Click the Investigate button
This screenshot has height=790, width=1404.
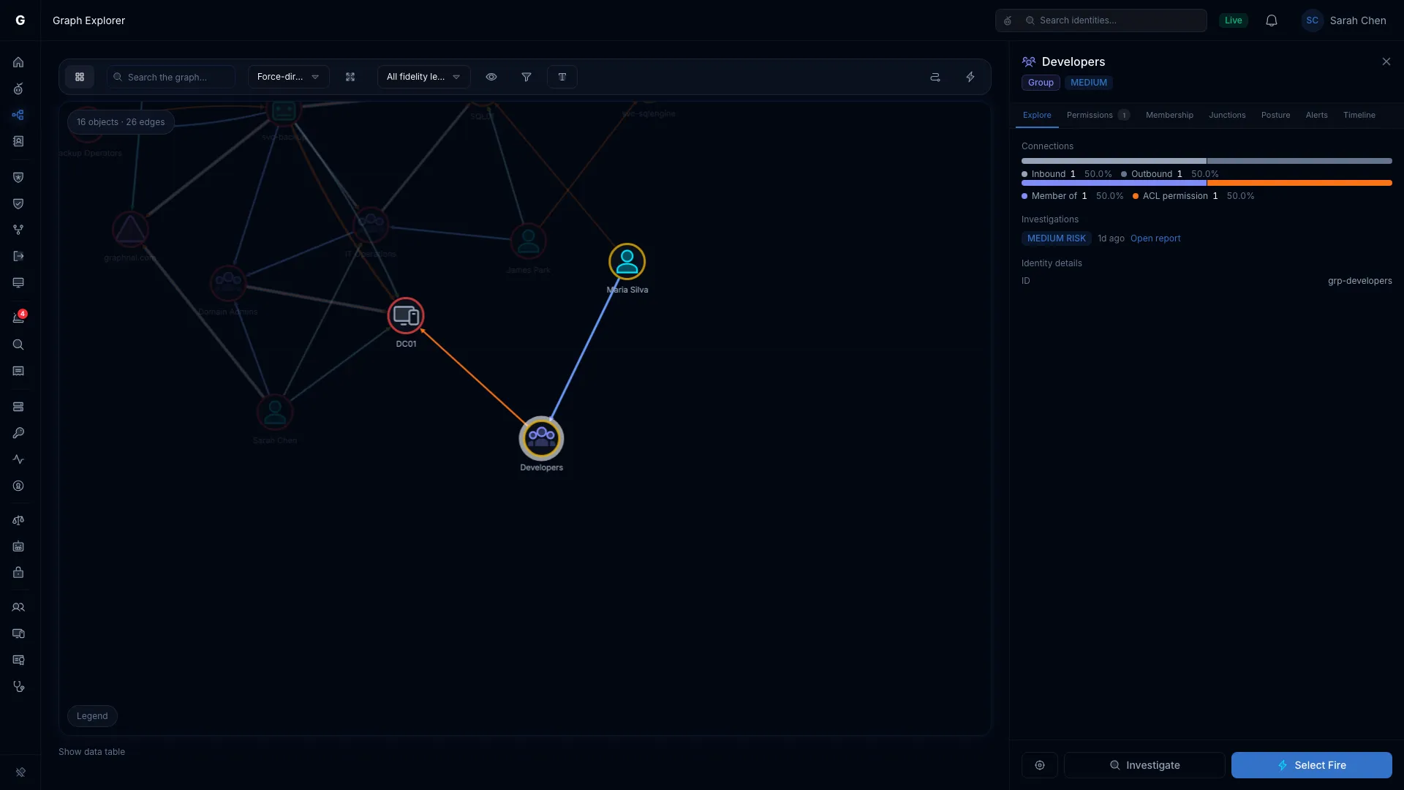click(x=1144, y=765)
